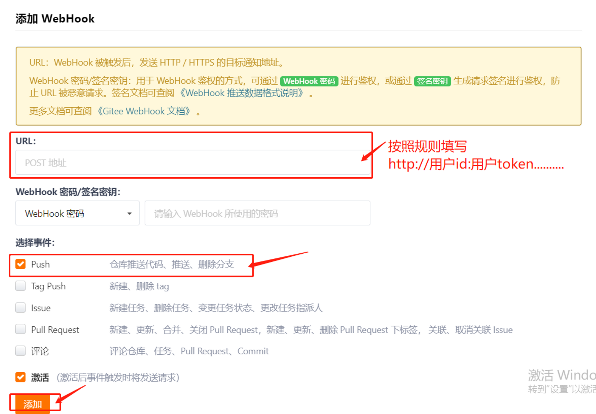596x414 pixels.
Task: Click the green 签名密钥 badge
Action: (x=432, y=81)
